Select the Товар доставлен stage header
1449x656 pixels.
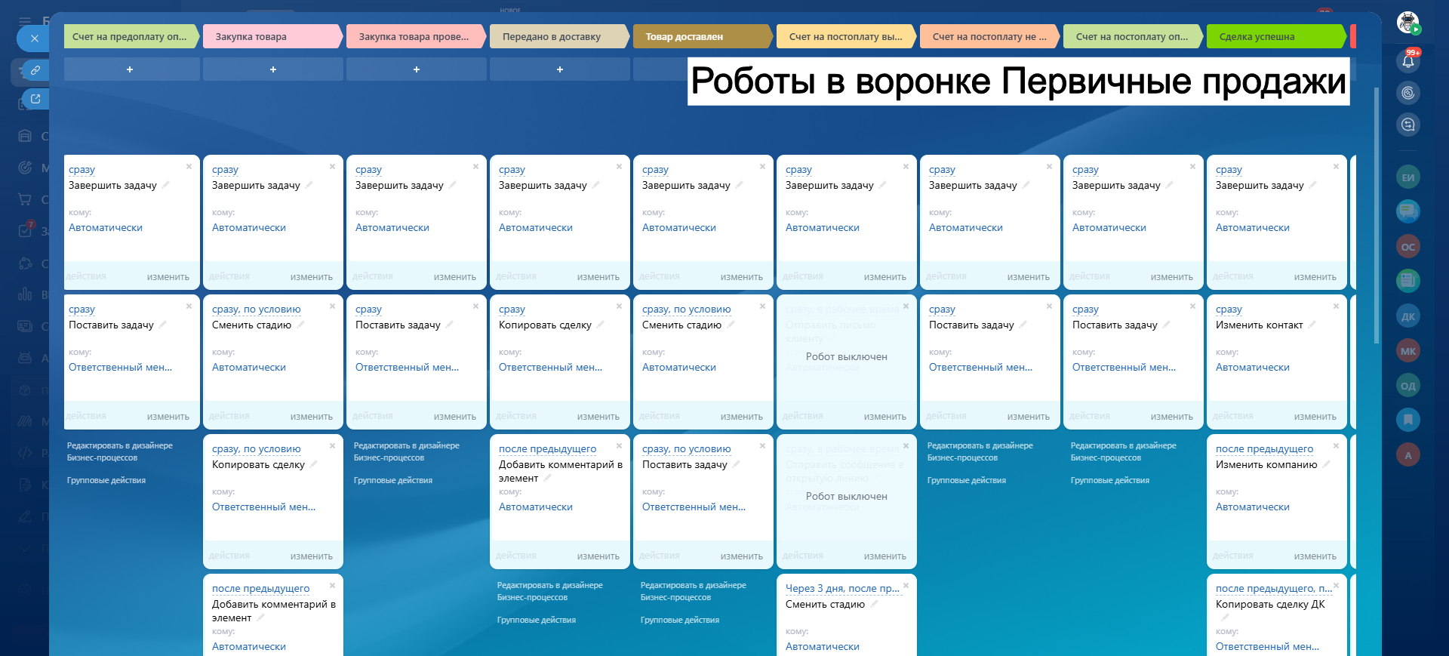pos(700,36)
